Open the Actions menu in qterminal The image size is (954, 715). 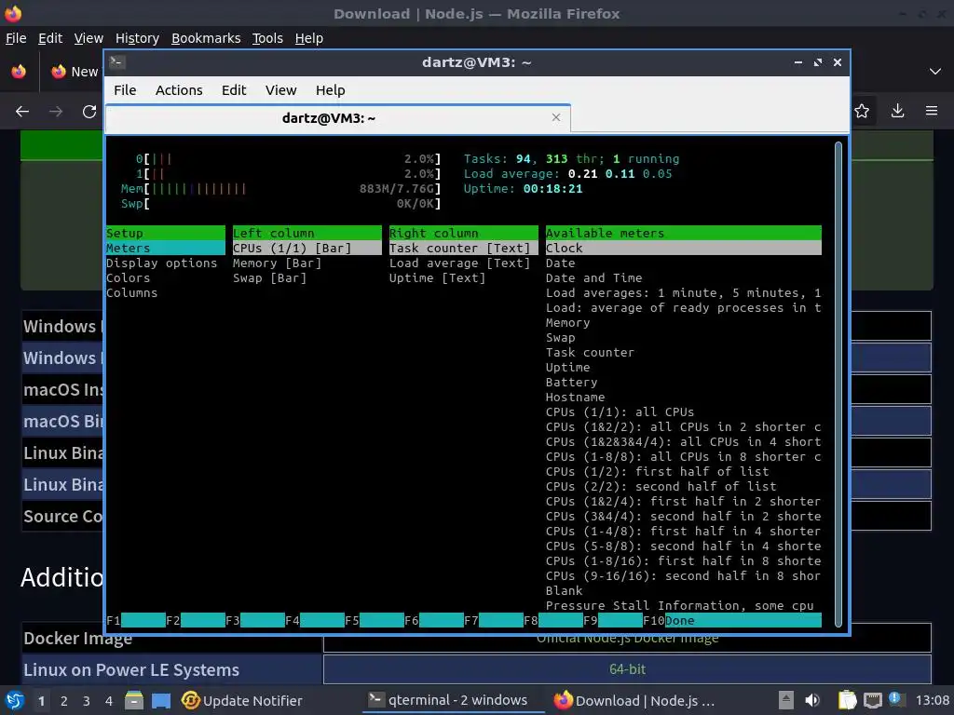click(x=179, y=90)
